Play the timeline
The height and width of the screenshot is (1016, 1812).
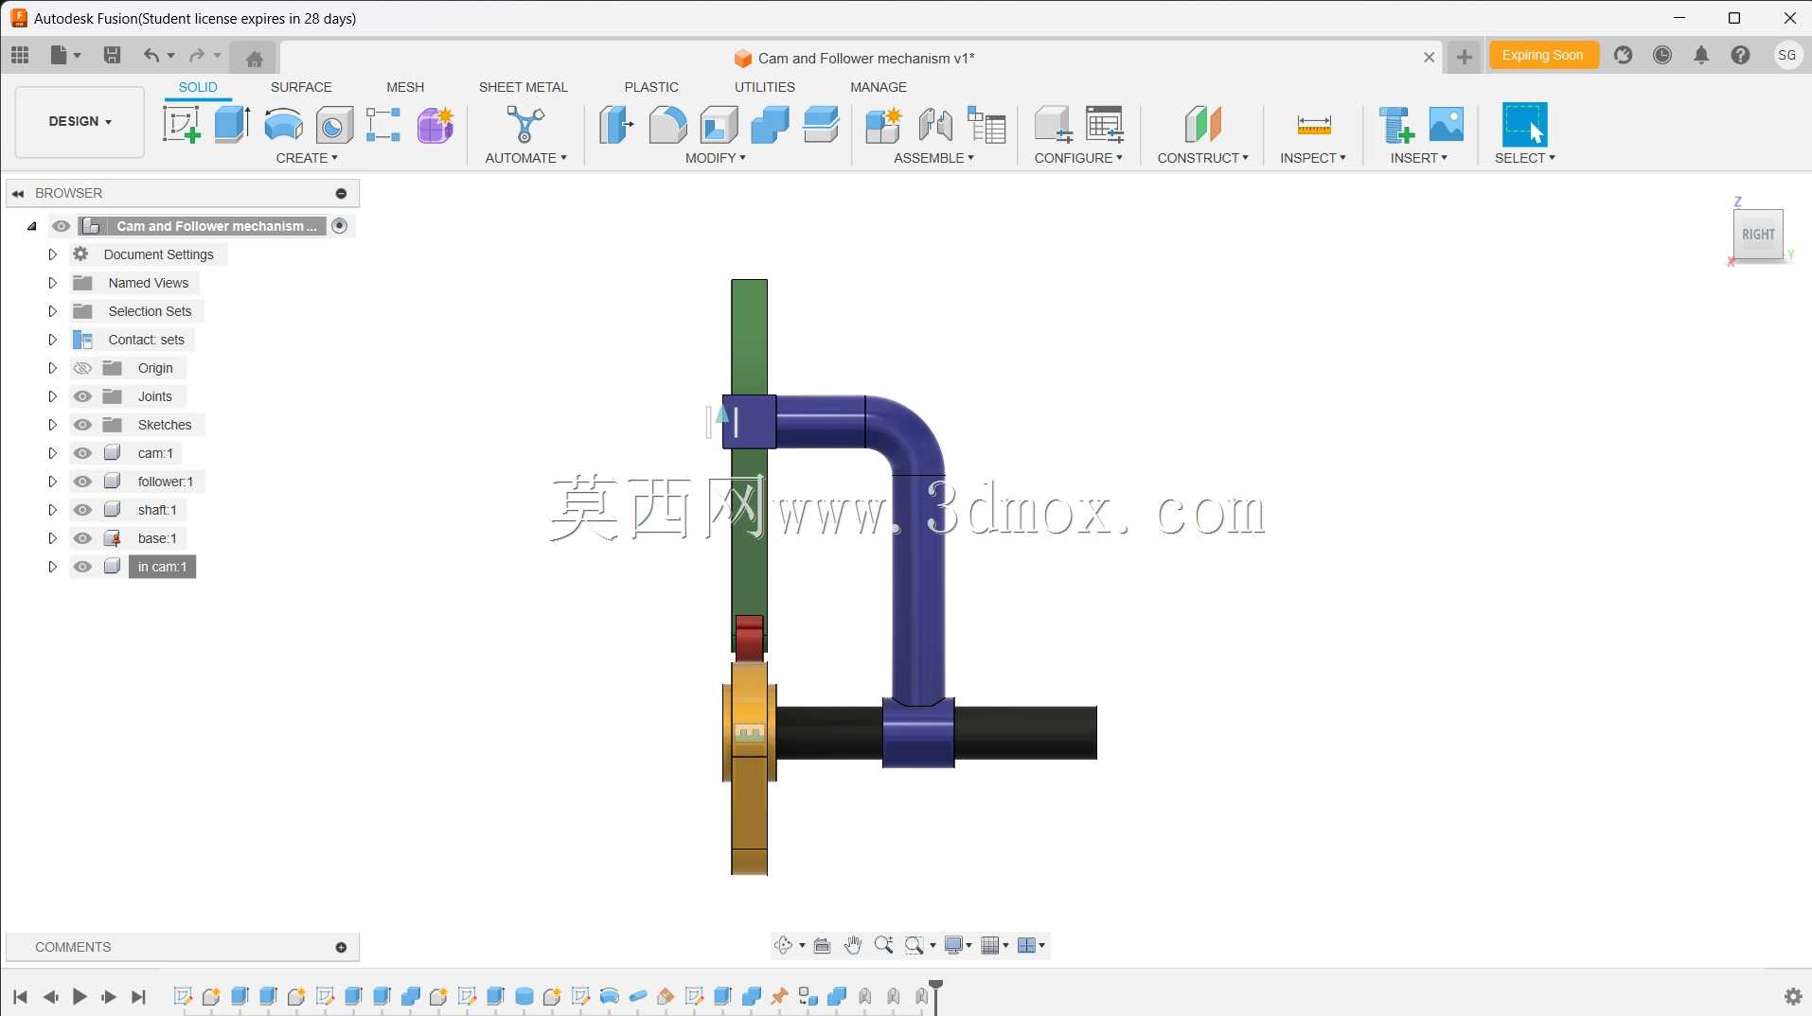(x=80, y=996)
